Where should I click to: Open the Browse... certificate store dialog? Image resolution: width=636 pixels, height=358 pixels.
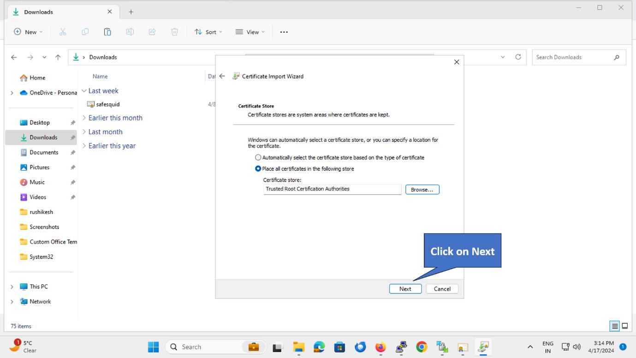click(422, 190)
